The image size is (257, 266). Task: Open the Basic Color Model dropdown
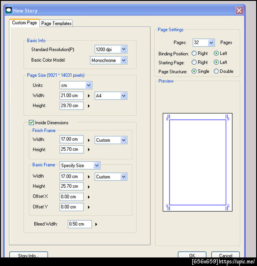[108, 60]
